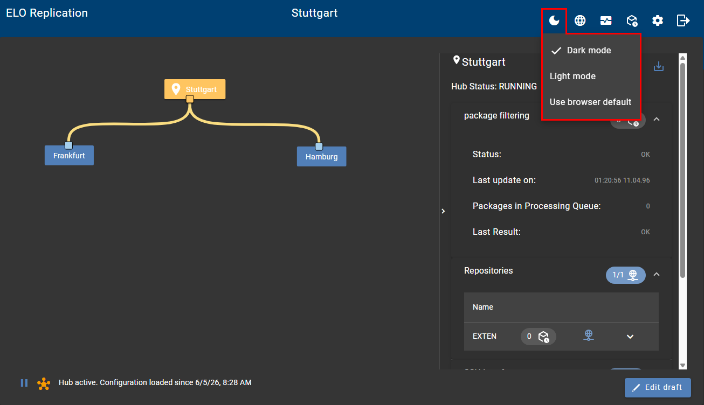Click the scrollbar up arrow in panel
Viewport: 704px width, 405px height.
[682, 58]
